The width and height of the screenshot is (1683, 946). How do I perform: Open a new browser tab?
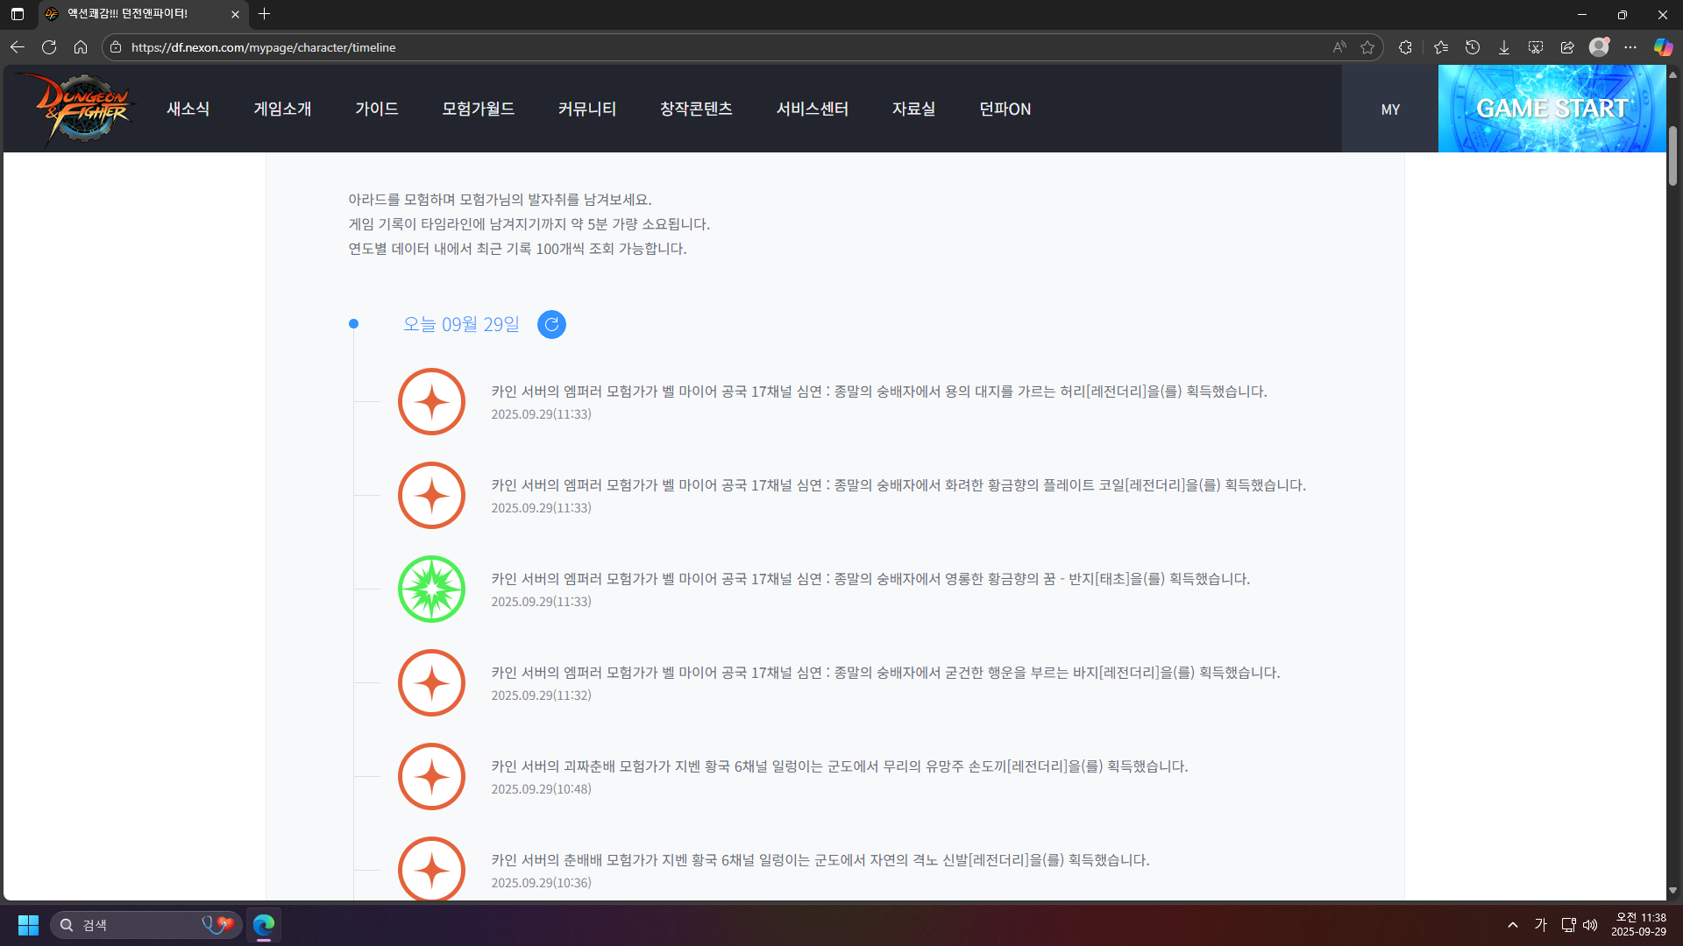click(x=265, y=14)
